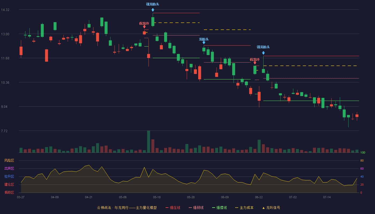
Task: Toggle the 云梯战法 main model legend entry
Action: tap(127, 208)
